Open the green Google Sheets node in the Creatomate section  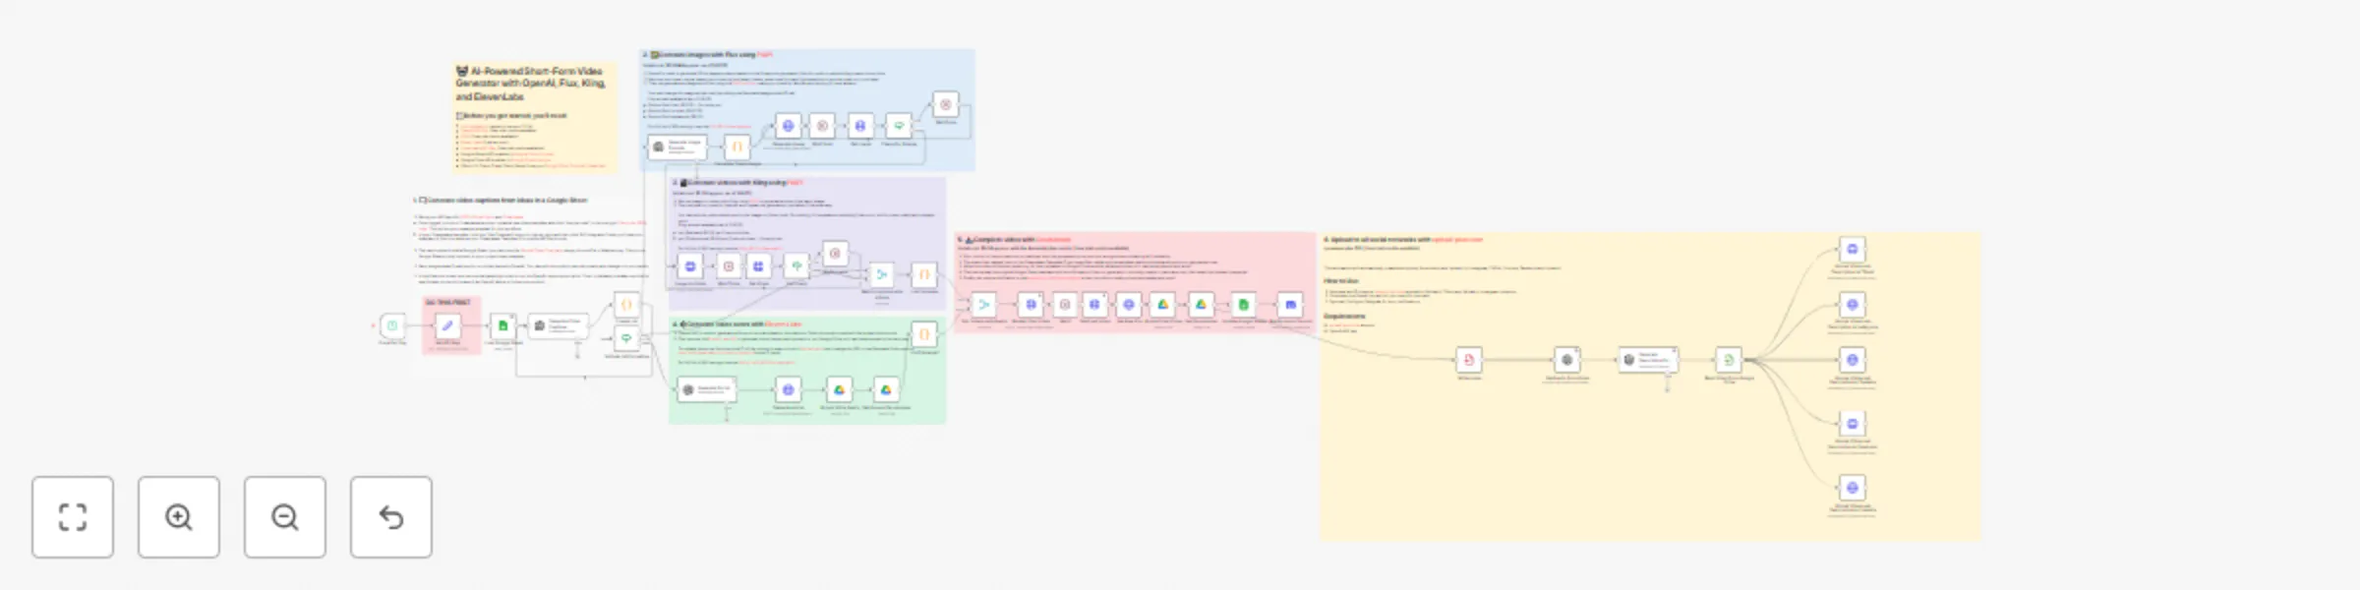click(1243, 305)
